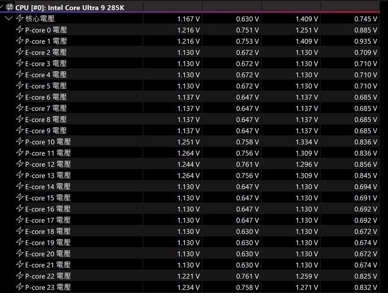This screenshot has height=293, width=388.
Task: Collapse the CPU [#0] Intel Core Ultra 9 section
Action: tap(2, 7)
